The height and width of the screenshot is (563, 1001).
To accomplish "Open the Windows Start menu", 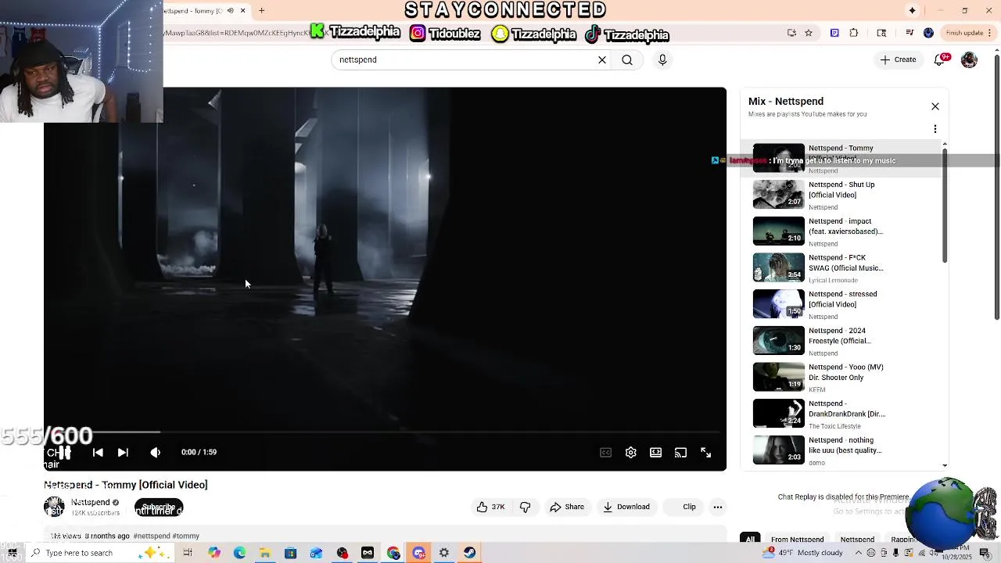I will [12, 553].
